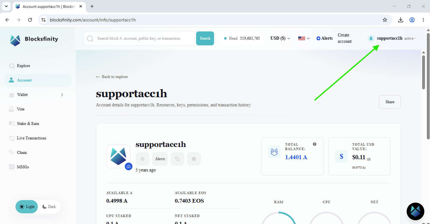Click the Alerts button under account name
The width and height of the screenshot is (430, 224).
[x=160, y=159]
